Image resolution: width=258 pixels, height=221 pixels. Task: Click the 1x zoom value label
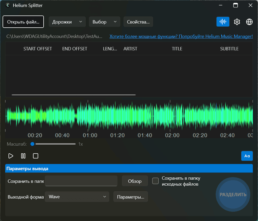pyautogui.click(x=80, y=144)
